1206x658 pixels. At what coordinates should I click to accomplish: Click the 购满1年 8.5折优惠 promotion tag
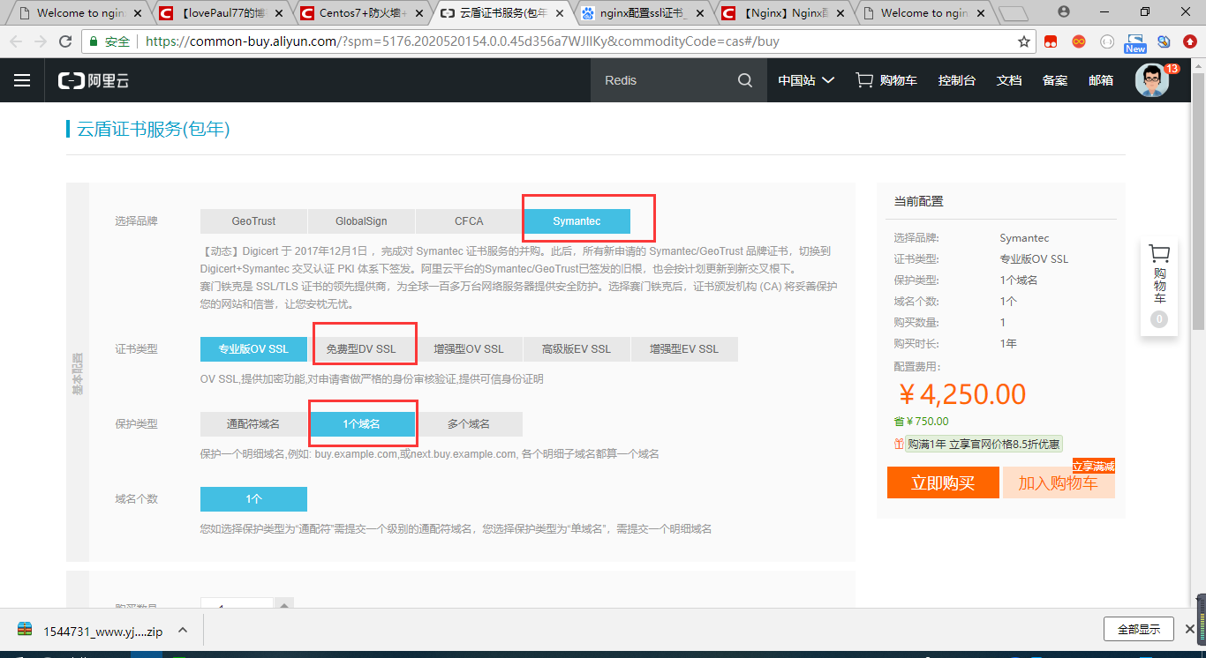click(x=984, y=445)
